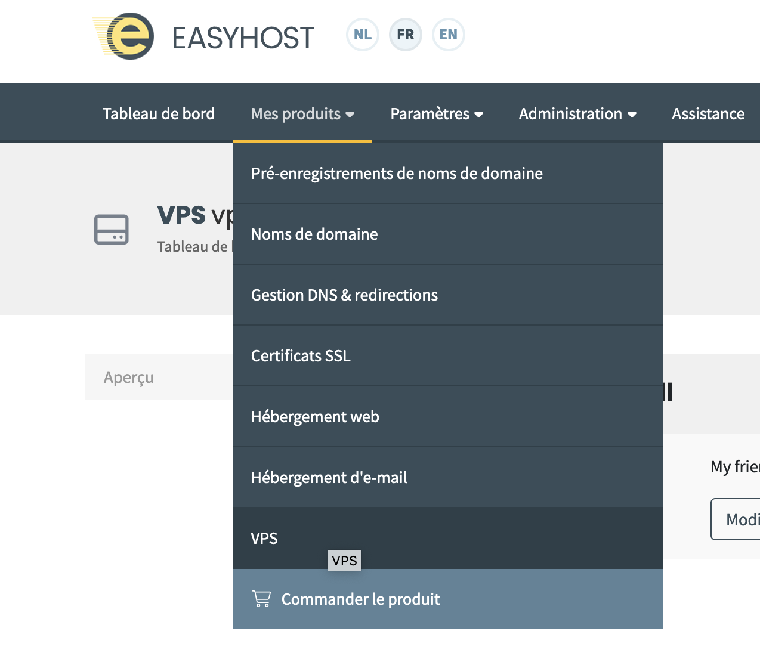Switch language to NL
This screenshot has height=662, width=760.
coord(363,35)
